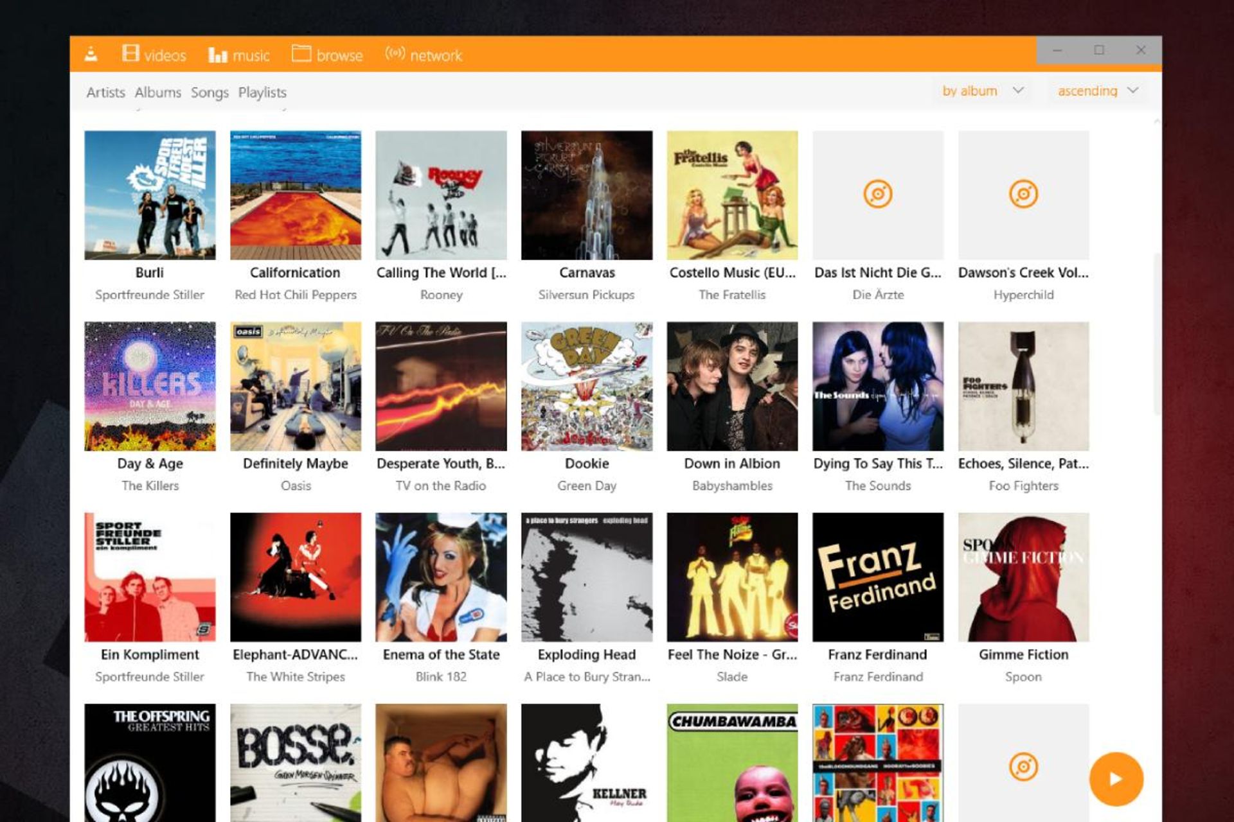The image size is (1234, 822).
Task: Open Californication by Red Hot Chili Peppers
Action: 295,195
